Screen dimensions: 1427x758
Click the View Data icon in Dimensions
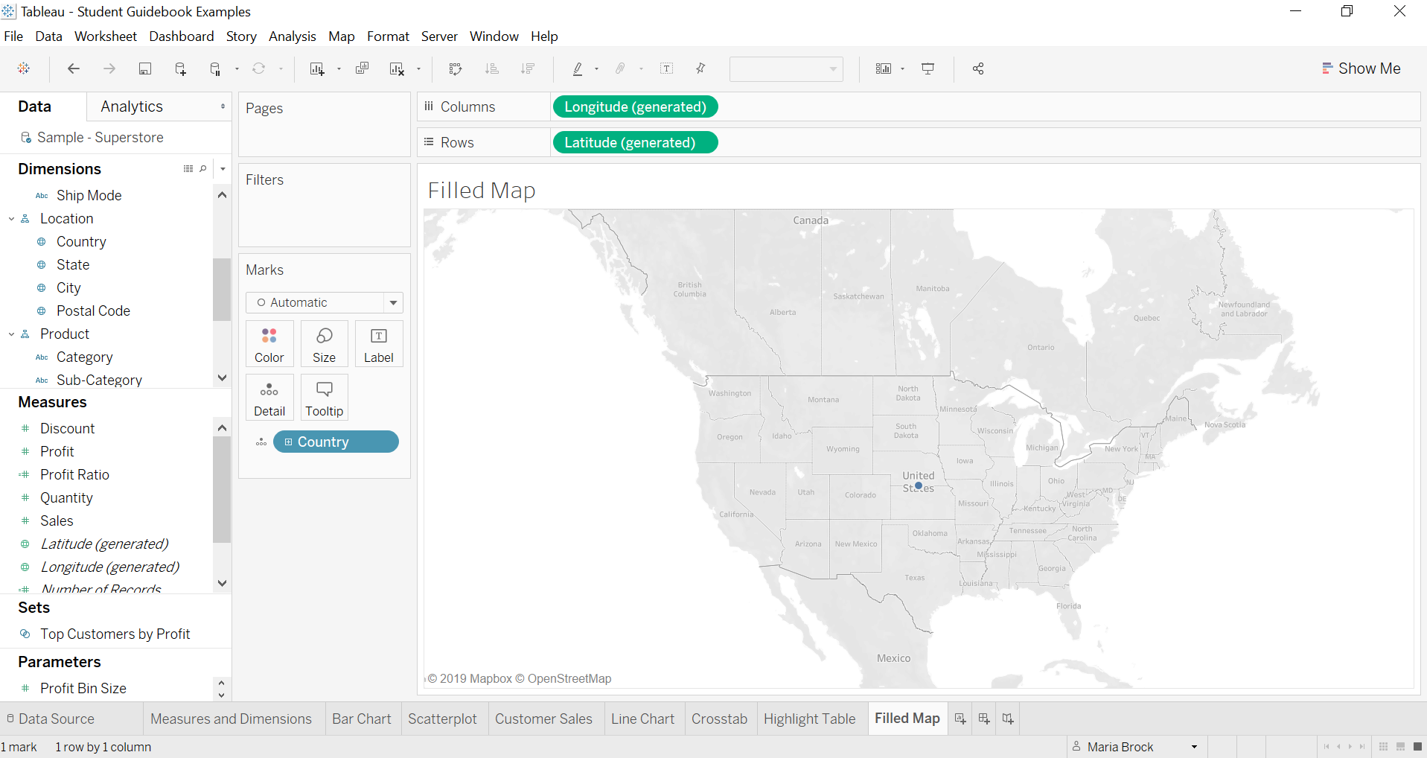188,169
